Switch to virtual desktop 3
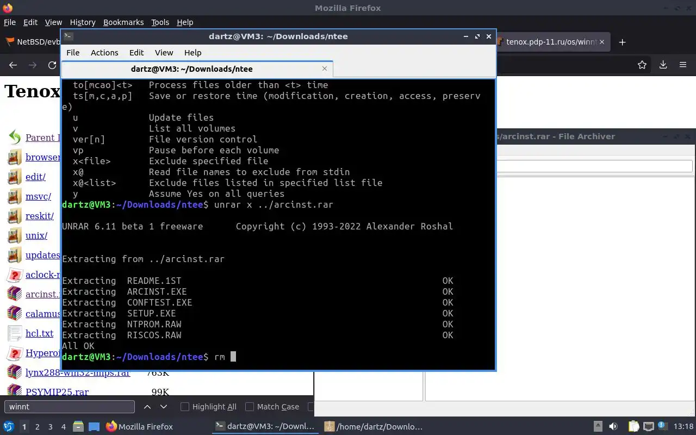696x435 pixels. click(x=50, y=427)
